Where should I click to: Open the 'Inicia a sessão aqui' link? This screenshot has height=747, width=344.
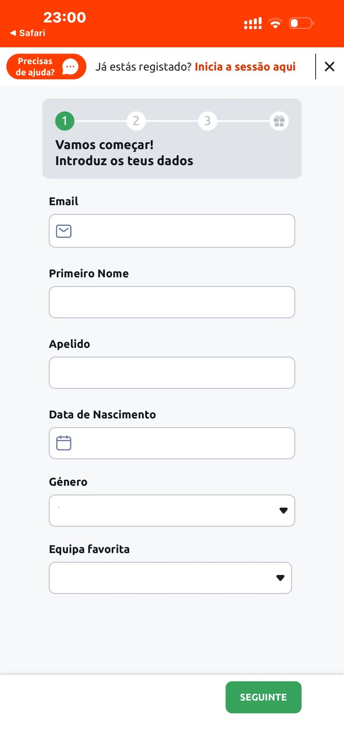pos(245,67)
